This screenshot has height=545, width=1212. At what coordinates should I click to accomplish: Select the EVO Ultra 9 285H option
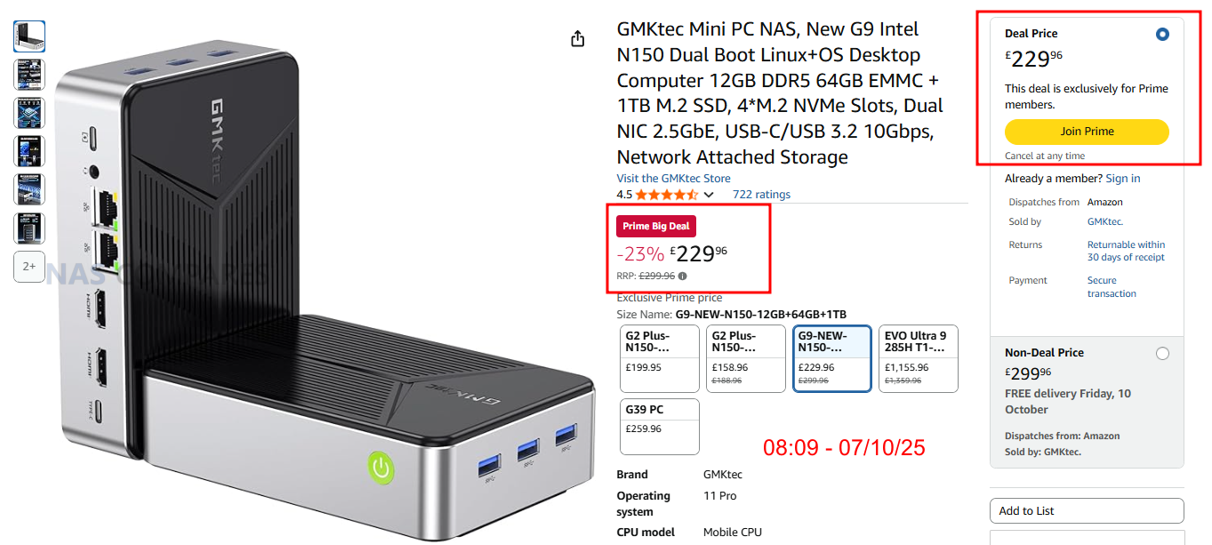(919, 358)
